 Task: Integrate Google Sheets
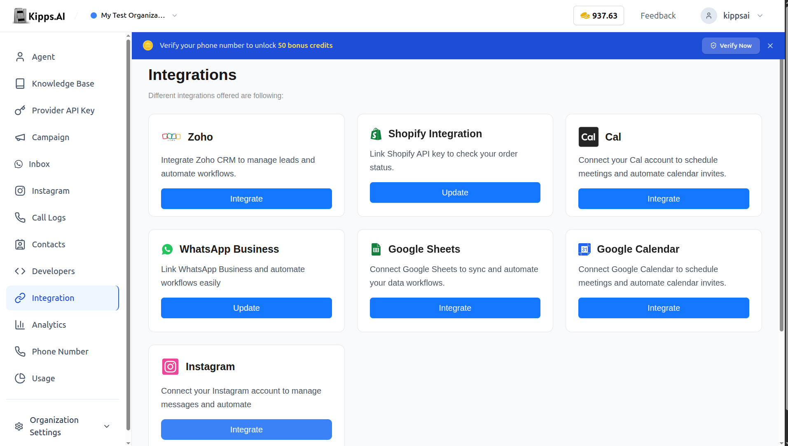coord(455,308)
